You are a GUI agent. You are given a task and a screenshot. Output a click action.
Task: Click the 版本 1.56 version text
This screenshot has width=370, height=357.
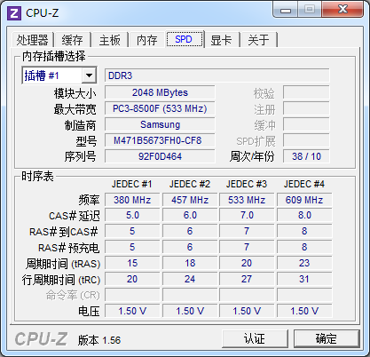tap(99, 340)
